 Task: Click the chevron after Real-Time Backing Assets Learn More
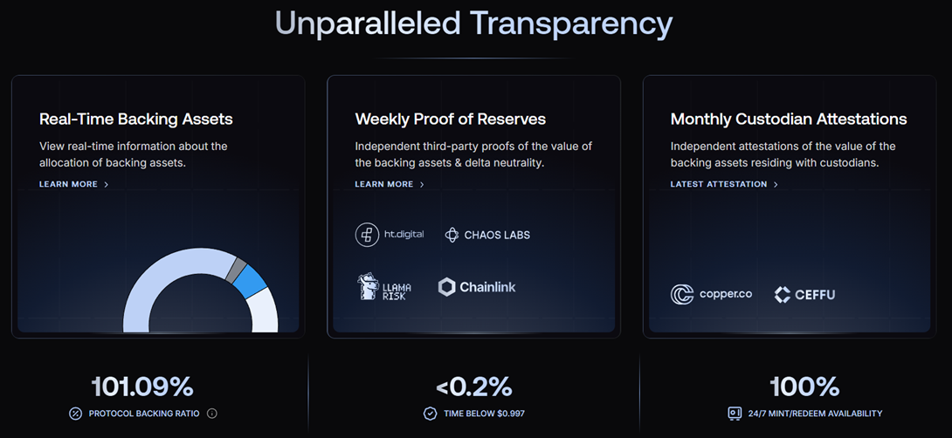tap(107, 184)
